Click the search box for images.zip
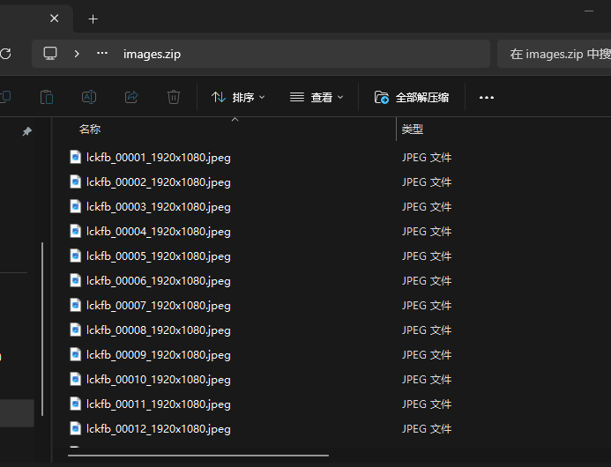The height and width of the screenshot is (467, 611). (x=555, y=54)
